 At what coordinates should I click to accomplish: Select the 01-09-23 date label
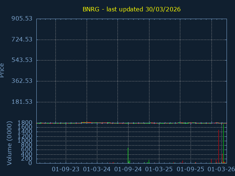pos(66,169)
